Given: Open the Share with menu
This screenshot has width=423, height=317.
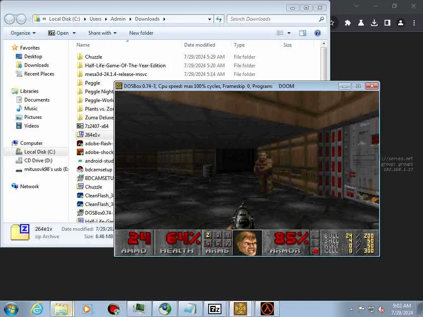Looking at the screenshot, I should pos(102,33).
